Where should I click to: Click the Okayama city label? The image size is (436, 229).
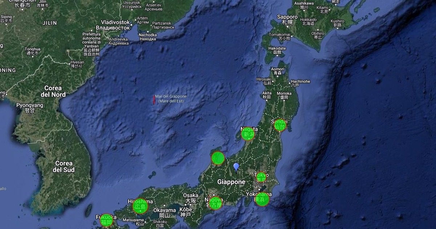pyautogui.click(x=165, y=213)
